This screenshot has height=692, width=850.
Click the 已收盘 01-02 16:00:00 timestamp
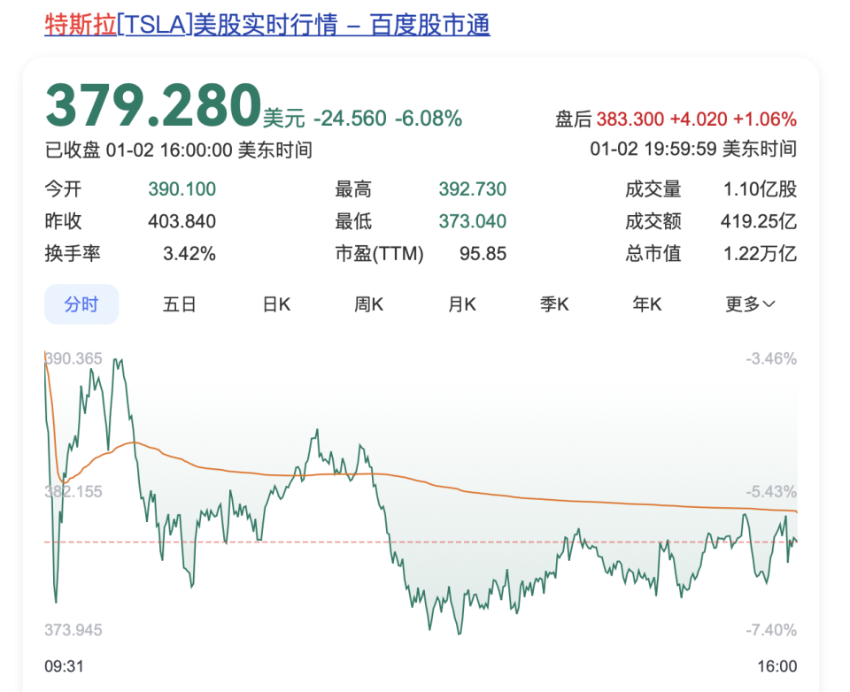pyautogui.click(x=178, y=150)
